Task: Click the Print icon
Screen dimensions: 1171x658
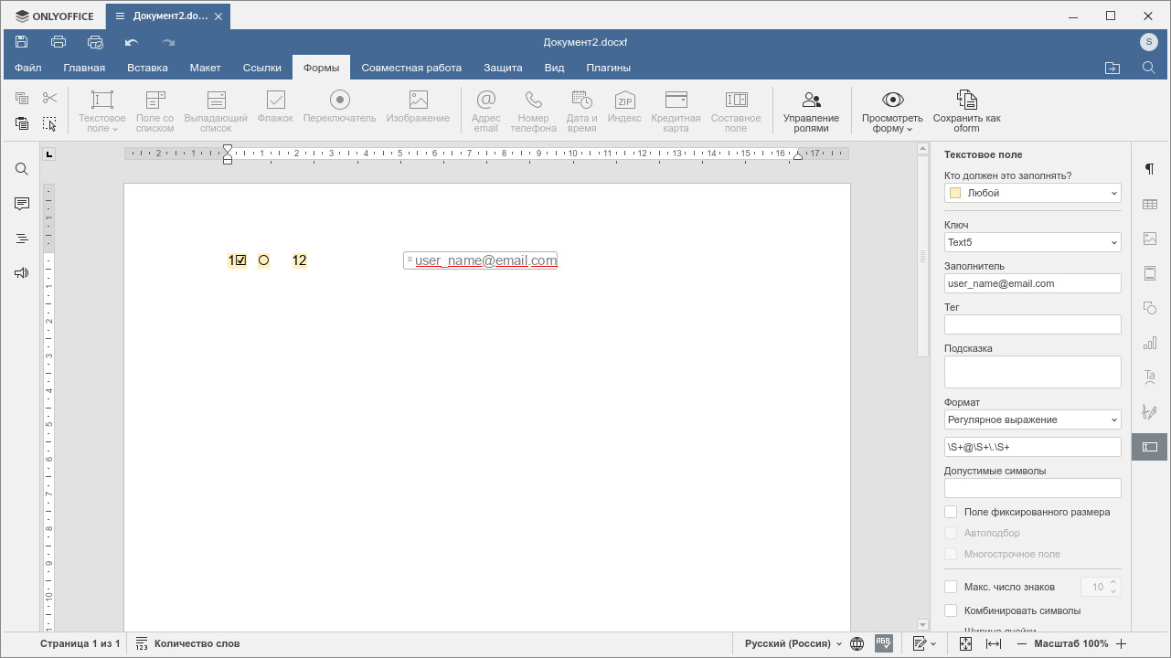Action: [59, 42]
